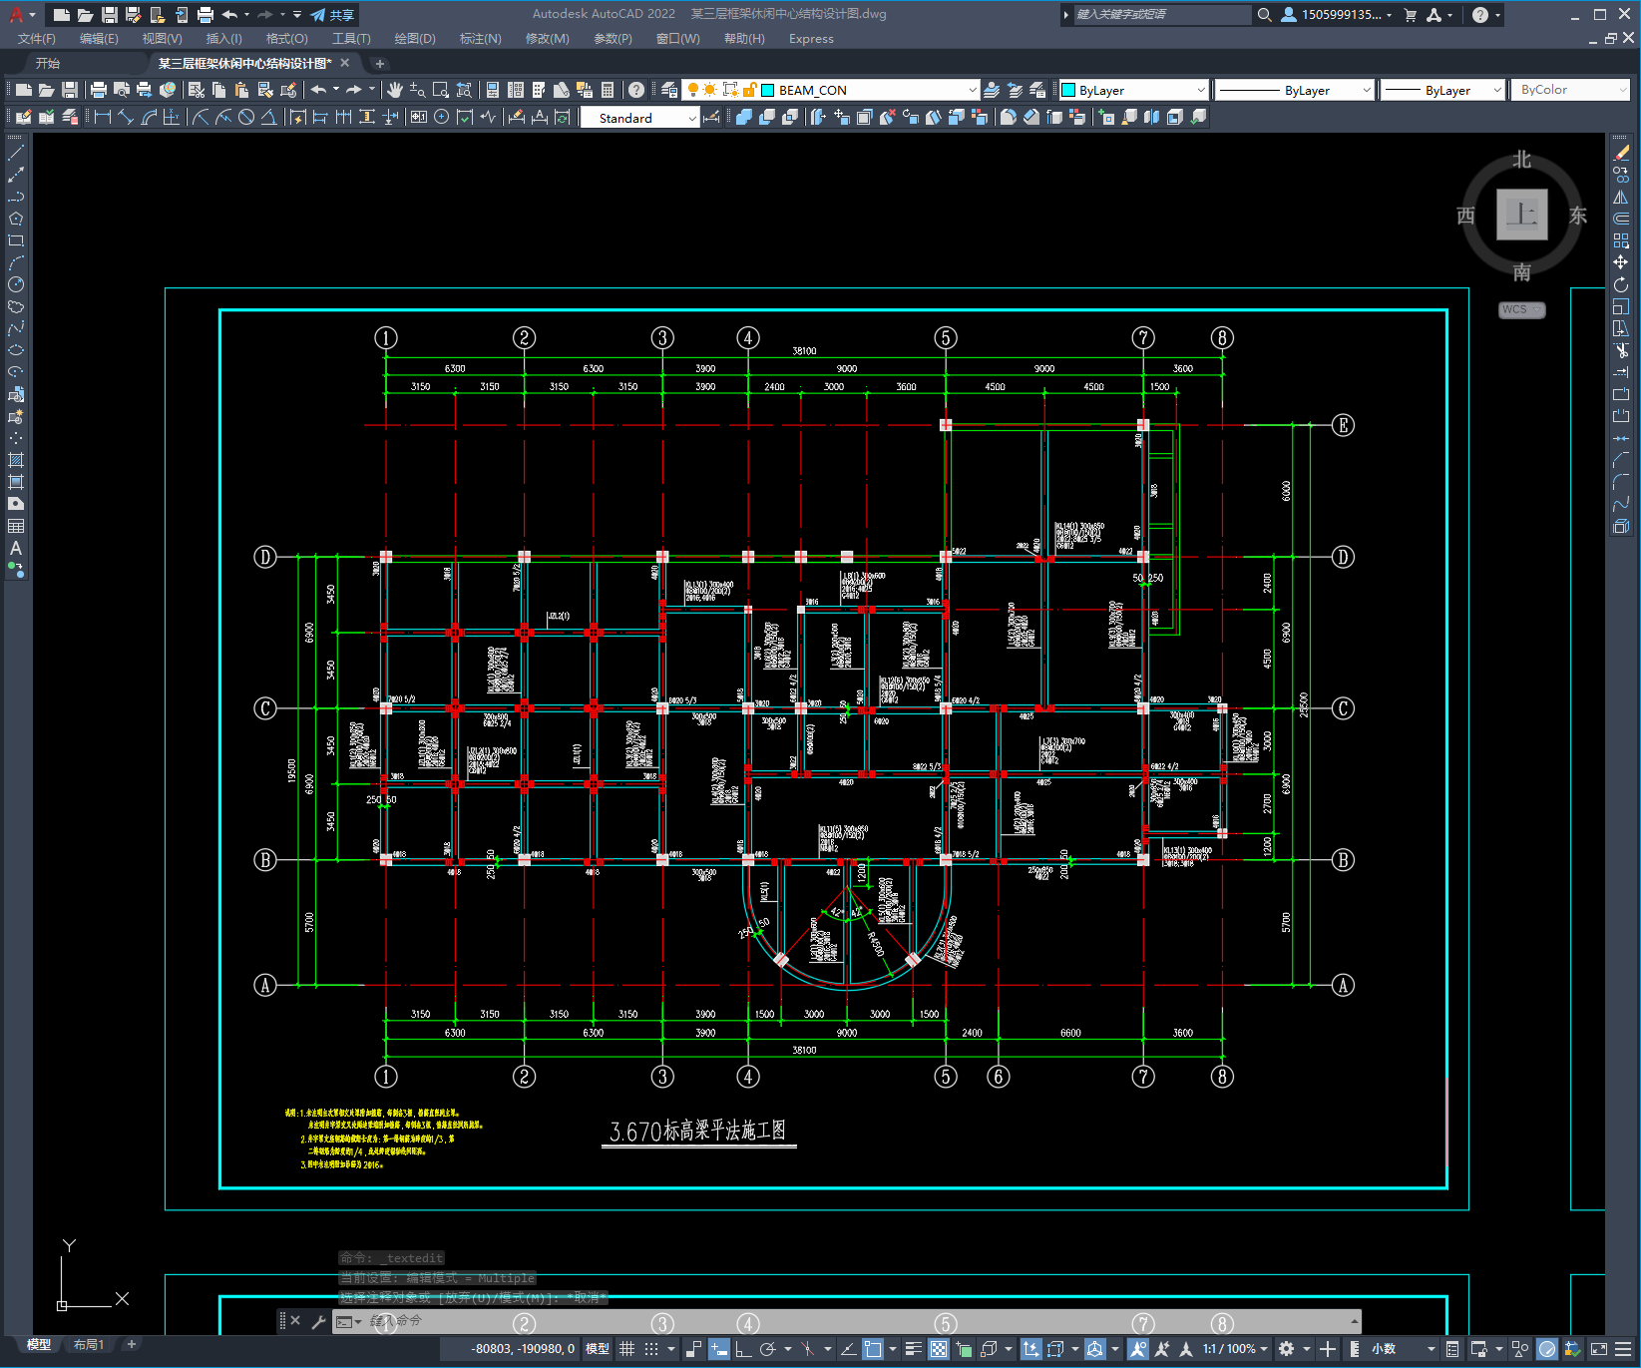Screen dimensions: 1641x1368
Task: Open the 小数 units dropdown in status bar
Action: pos(1404,1349)
